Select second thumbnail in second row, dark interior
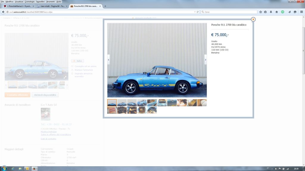305x171 pixels. 122,110
